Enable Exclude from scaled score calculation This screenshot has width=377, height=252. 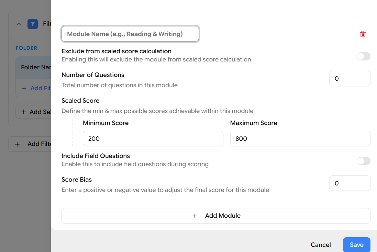(363, 56)
